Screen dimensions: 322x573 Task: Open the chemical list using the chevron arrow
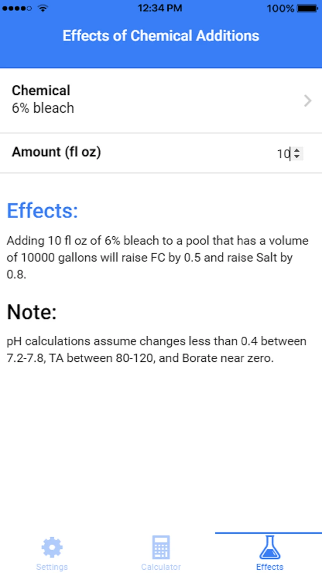point(307,101)
